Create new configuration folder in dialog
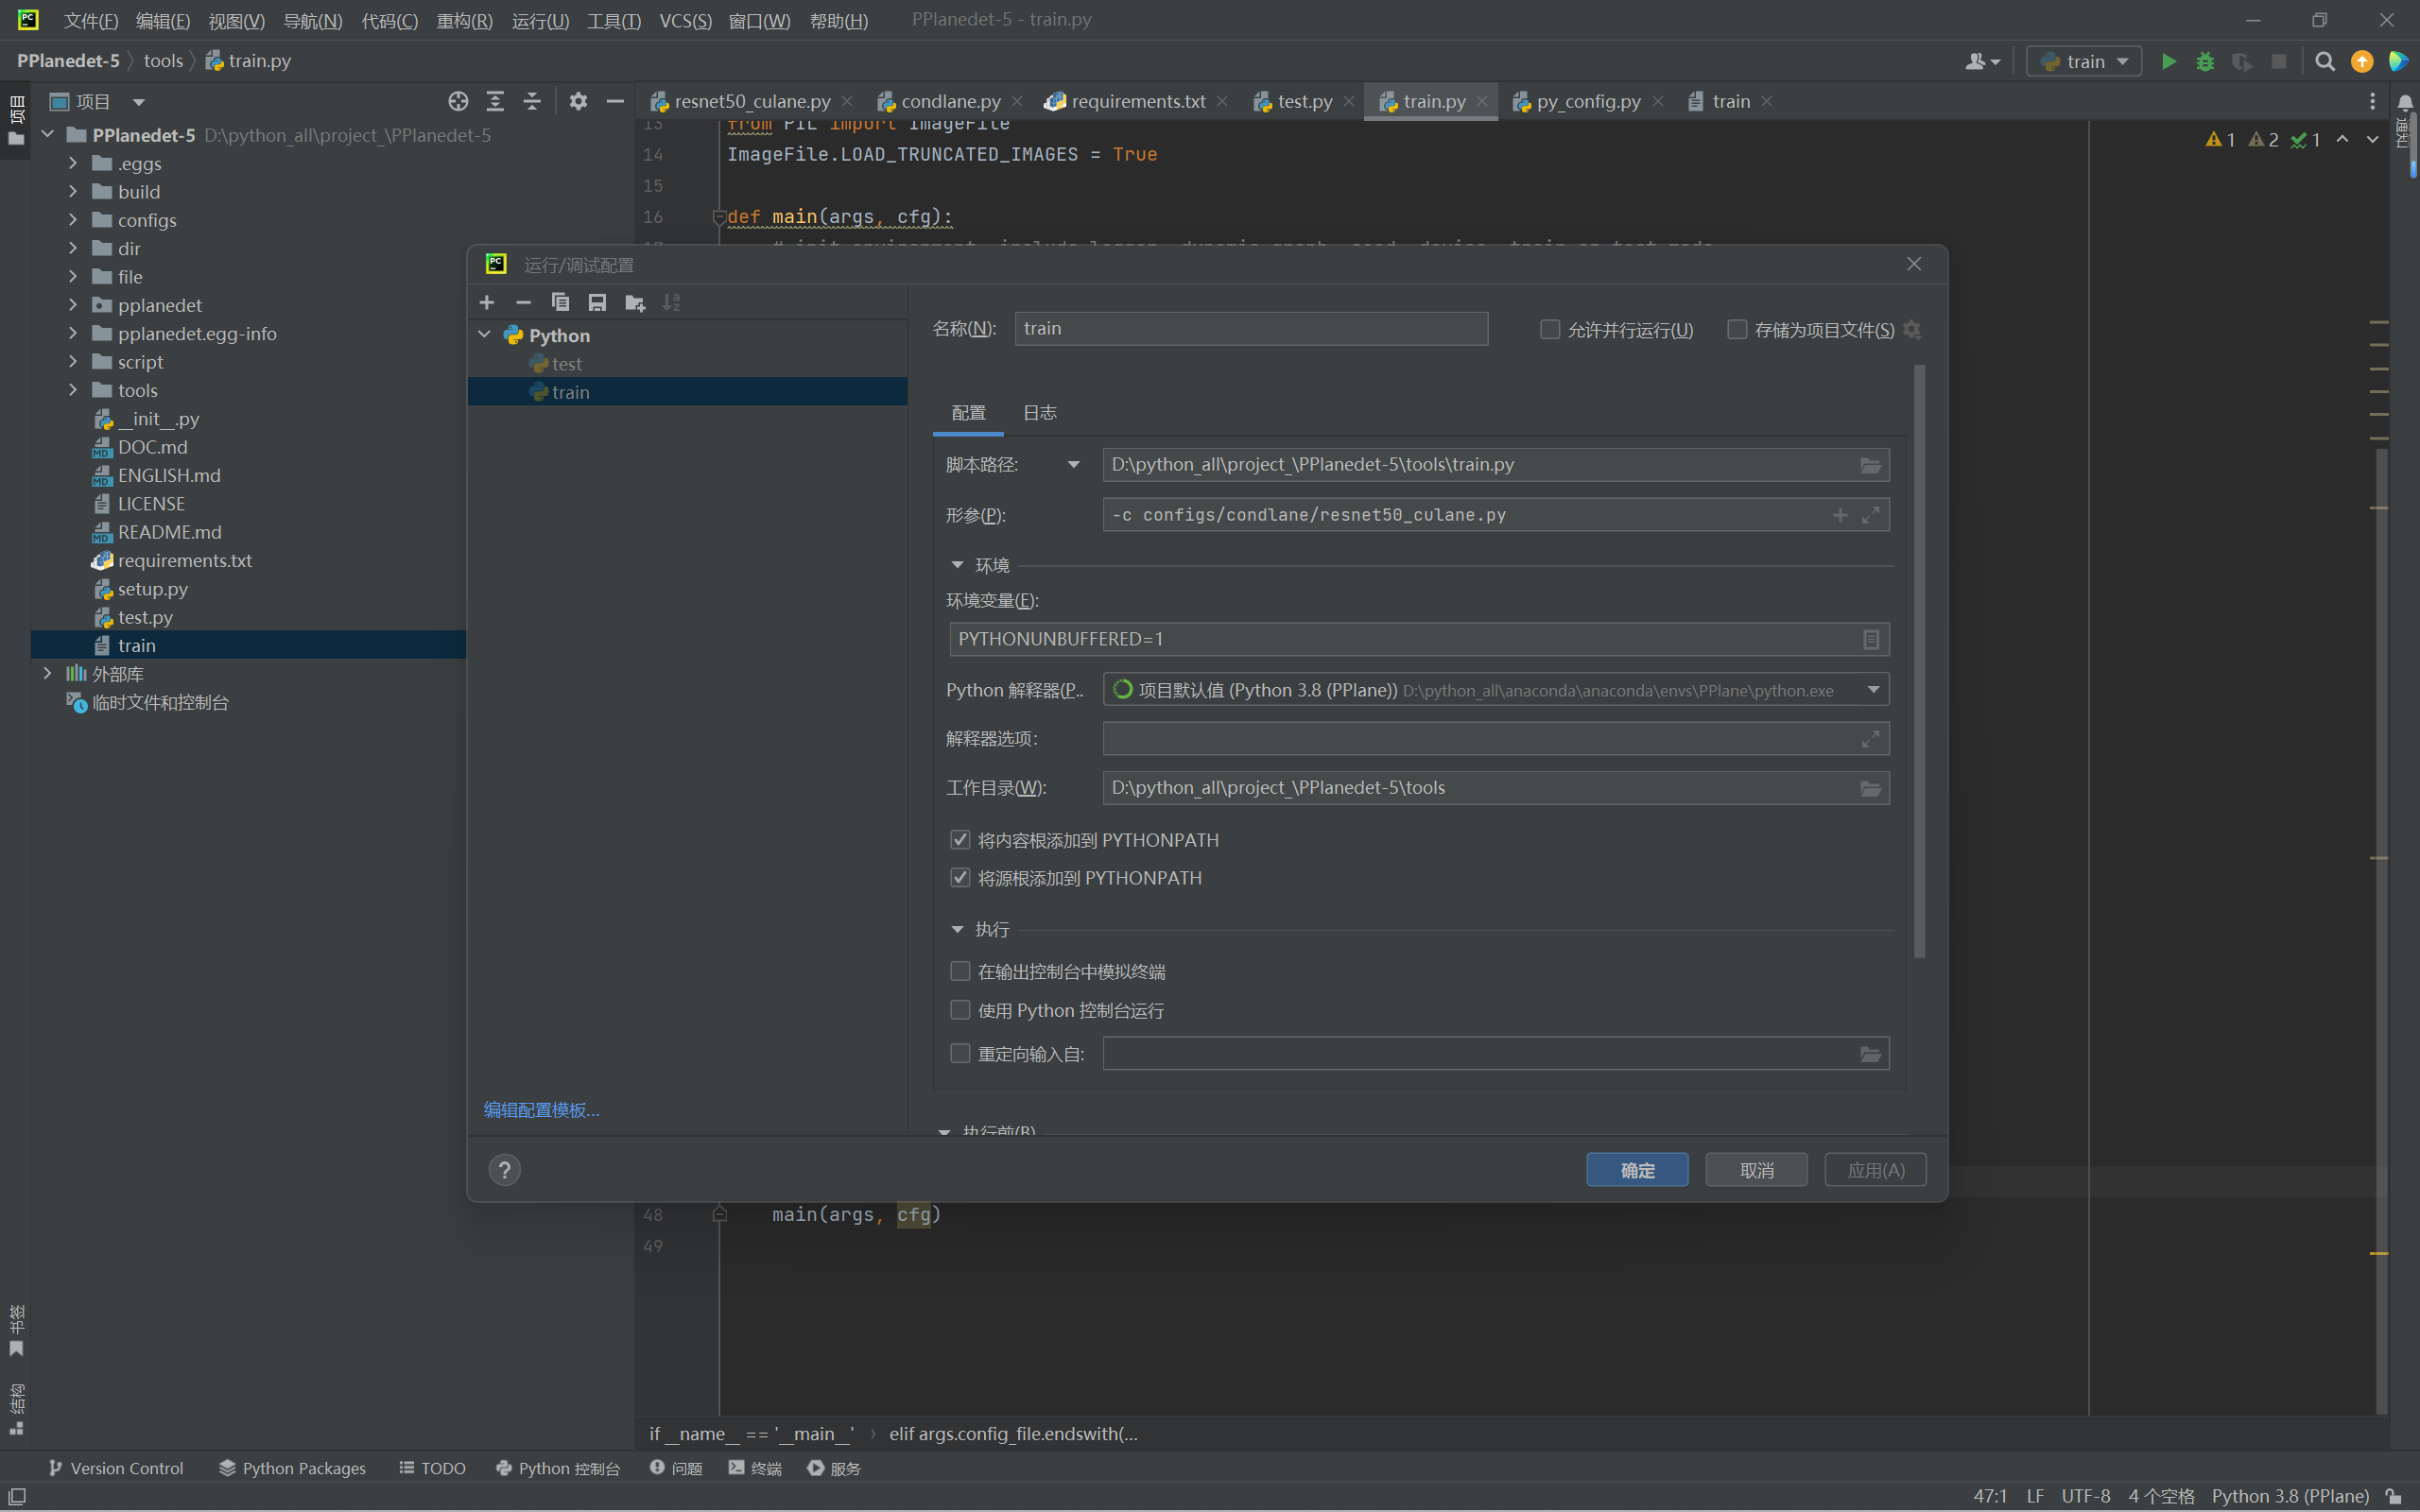The width and height of the screenshot is (2420, 1512). (634, 302)
